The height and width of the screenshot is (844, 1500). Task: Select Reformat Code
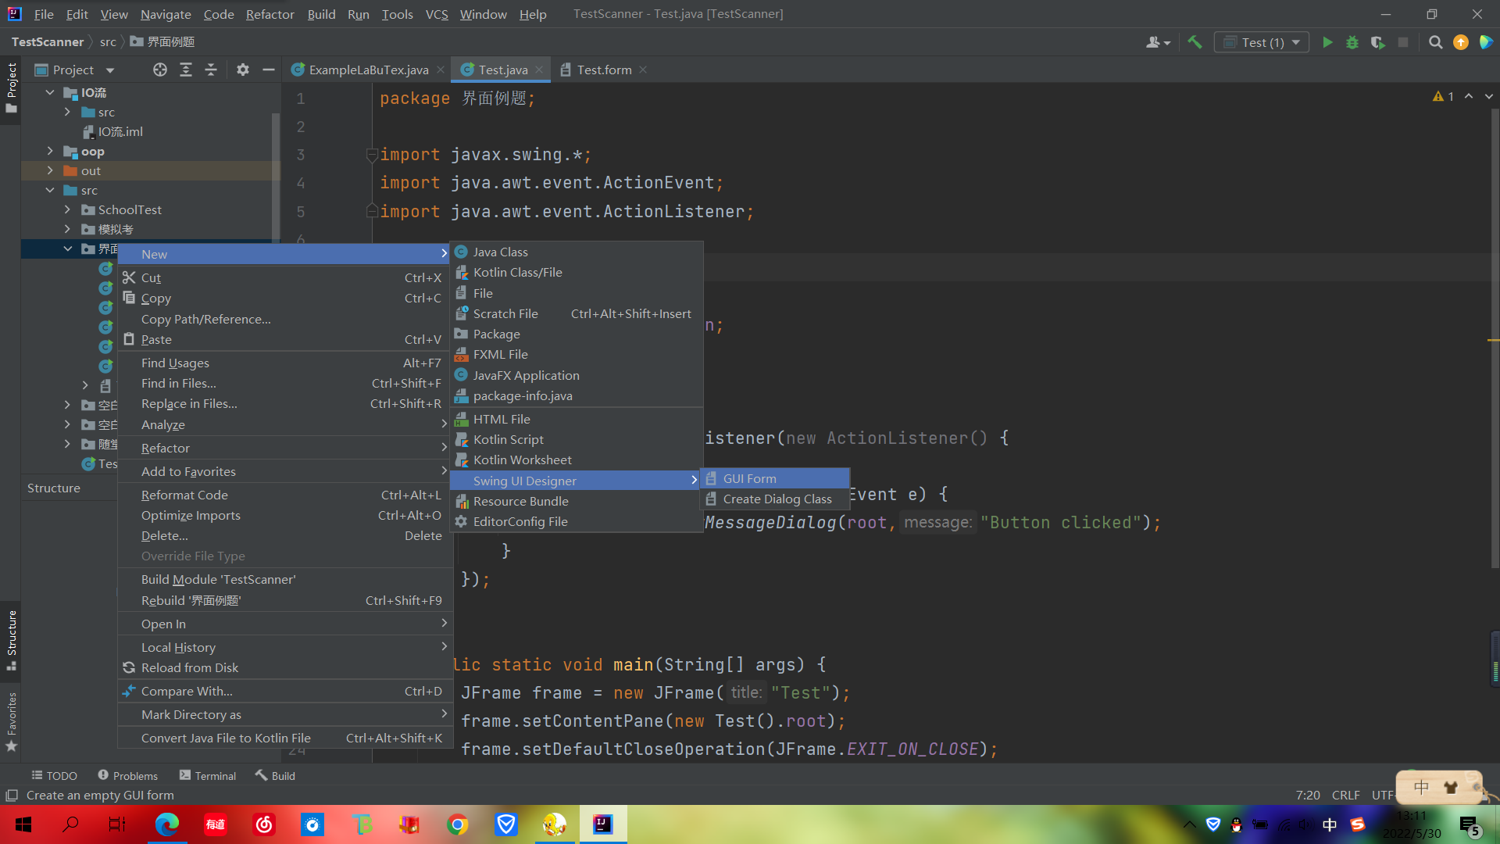pyautogui.click(x=285, y=495)
